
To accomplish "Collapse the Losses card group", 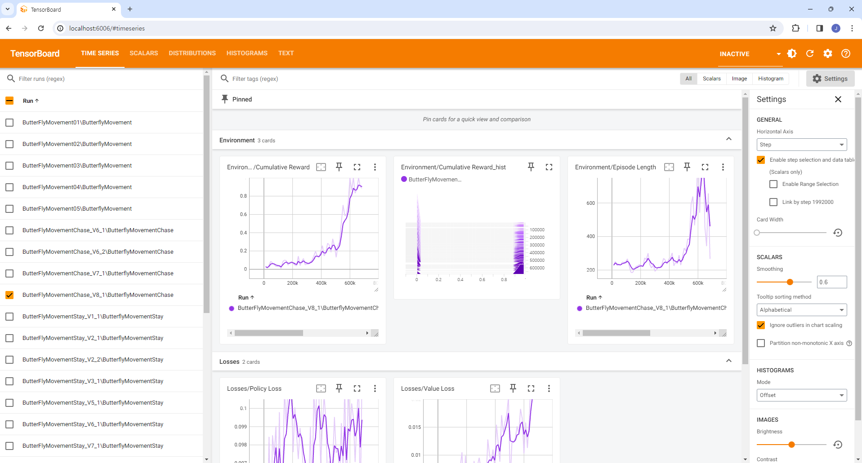I will 729,361.
